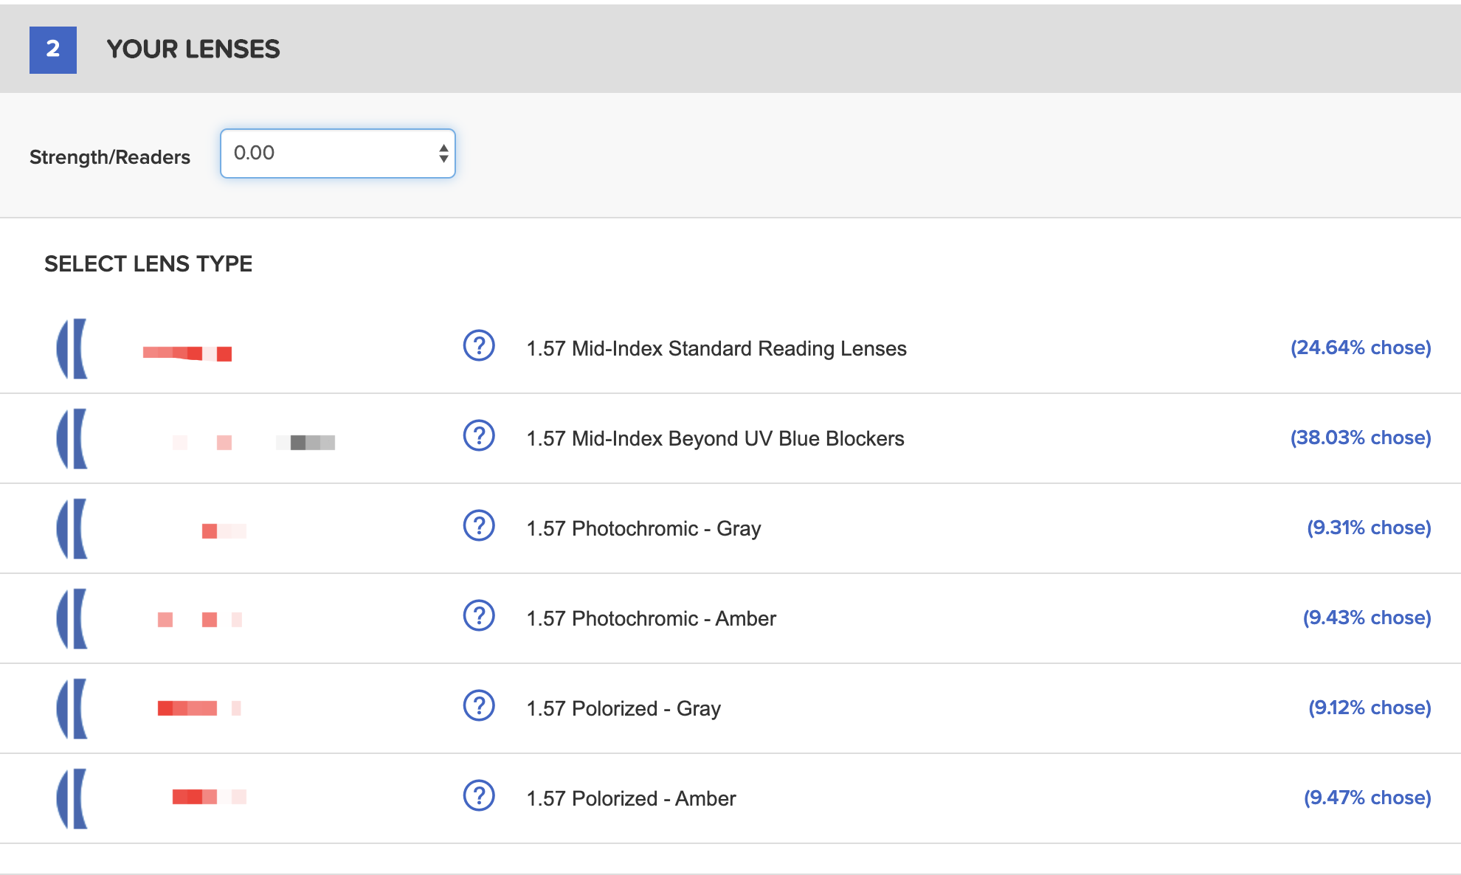
Task: Click the 9.12% chose label
Action: pos(1370,708)
